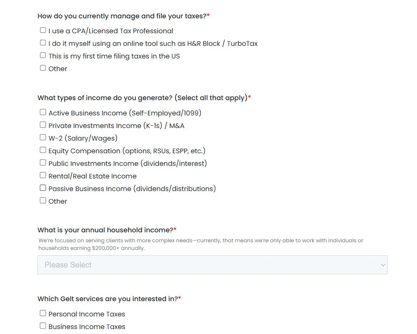
Task: Select Business Income Taxes service
Action: 43,326
